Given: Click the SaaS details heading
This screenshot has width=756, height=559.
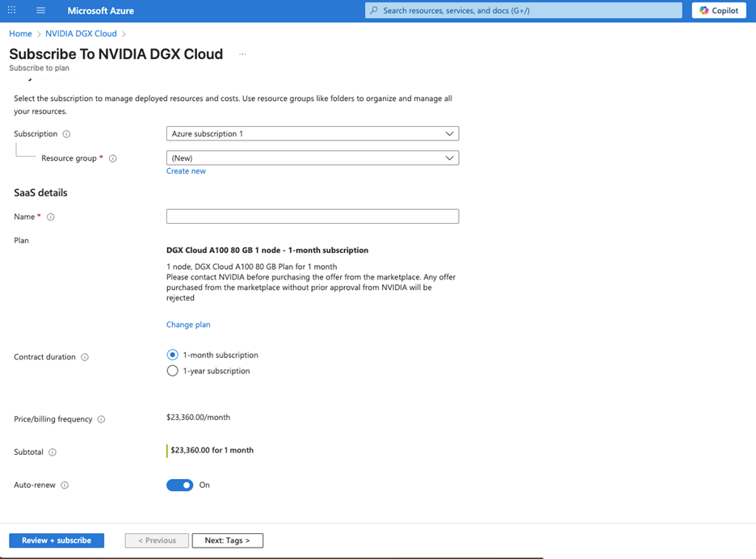Looking at the screenshot, I should tap(40, 192).
